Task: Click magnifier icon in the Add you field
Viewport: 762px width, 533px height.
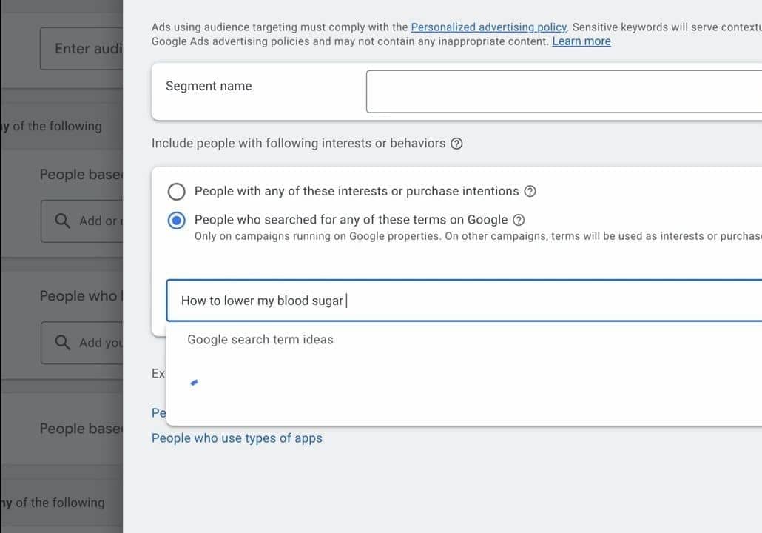Action: click(64, 343)
